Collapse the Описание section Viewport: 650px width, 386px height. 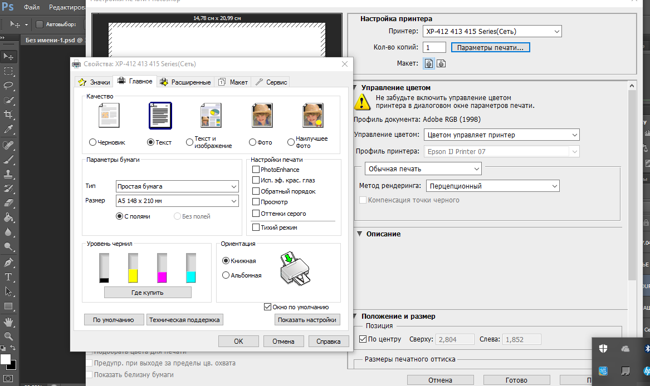[359, 234]
